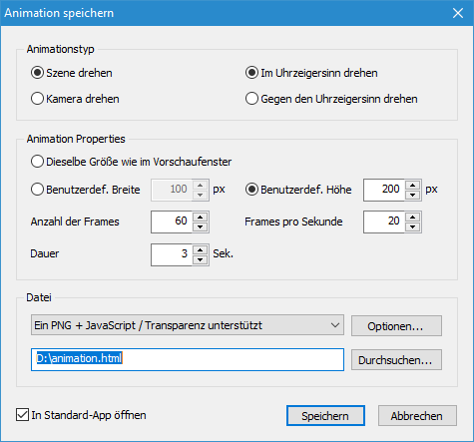Click the file path input field
The width and height of the screenshot is (474, 442).
pyautogui.click(x=188, y=359)
